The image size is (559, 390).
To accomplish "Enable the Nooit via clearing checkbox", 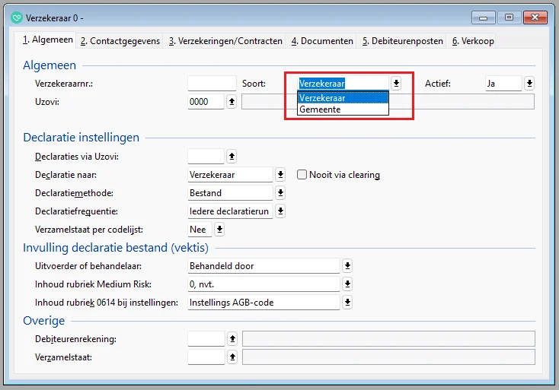I will (302, 175).
